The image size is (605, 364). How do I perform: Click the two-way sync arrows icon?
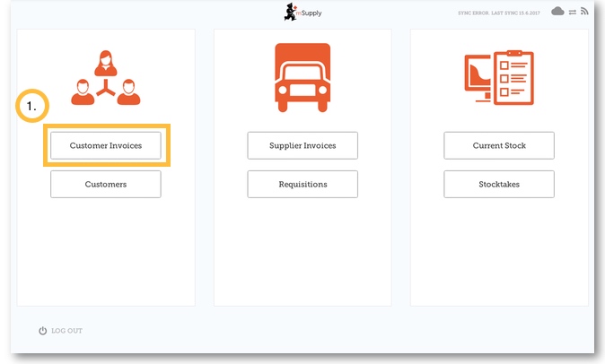tap(573, 12)
